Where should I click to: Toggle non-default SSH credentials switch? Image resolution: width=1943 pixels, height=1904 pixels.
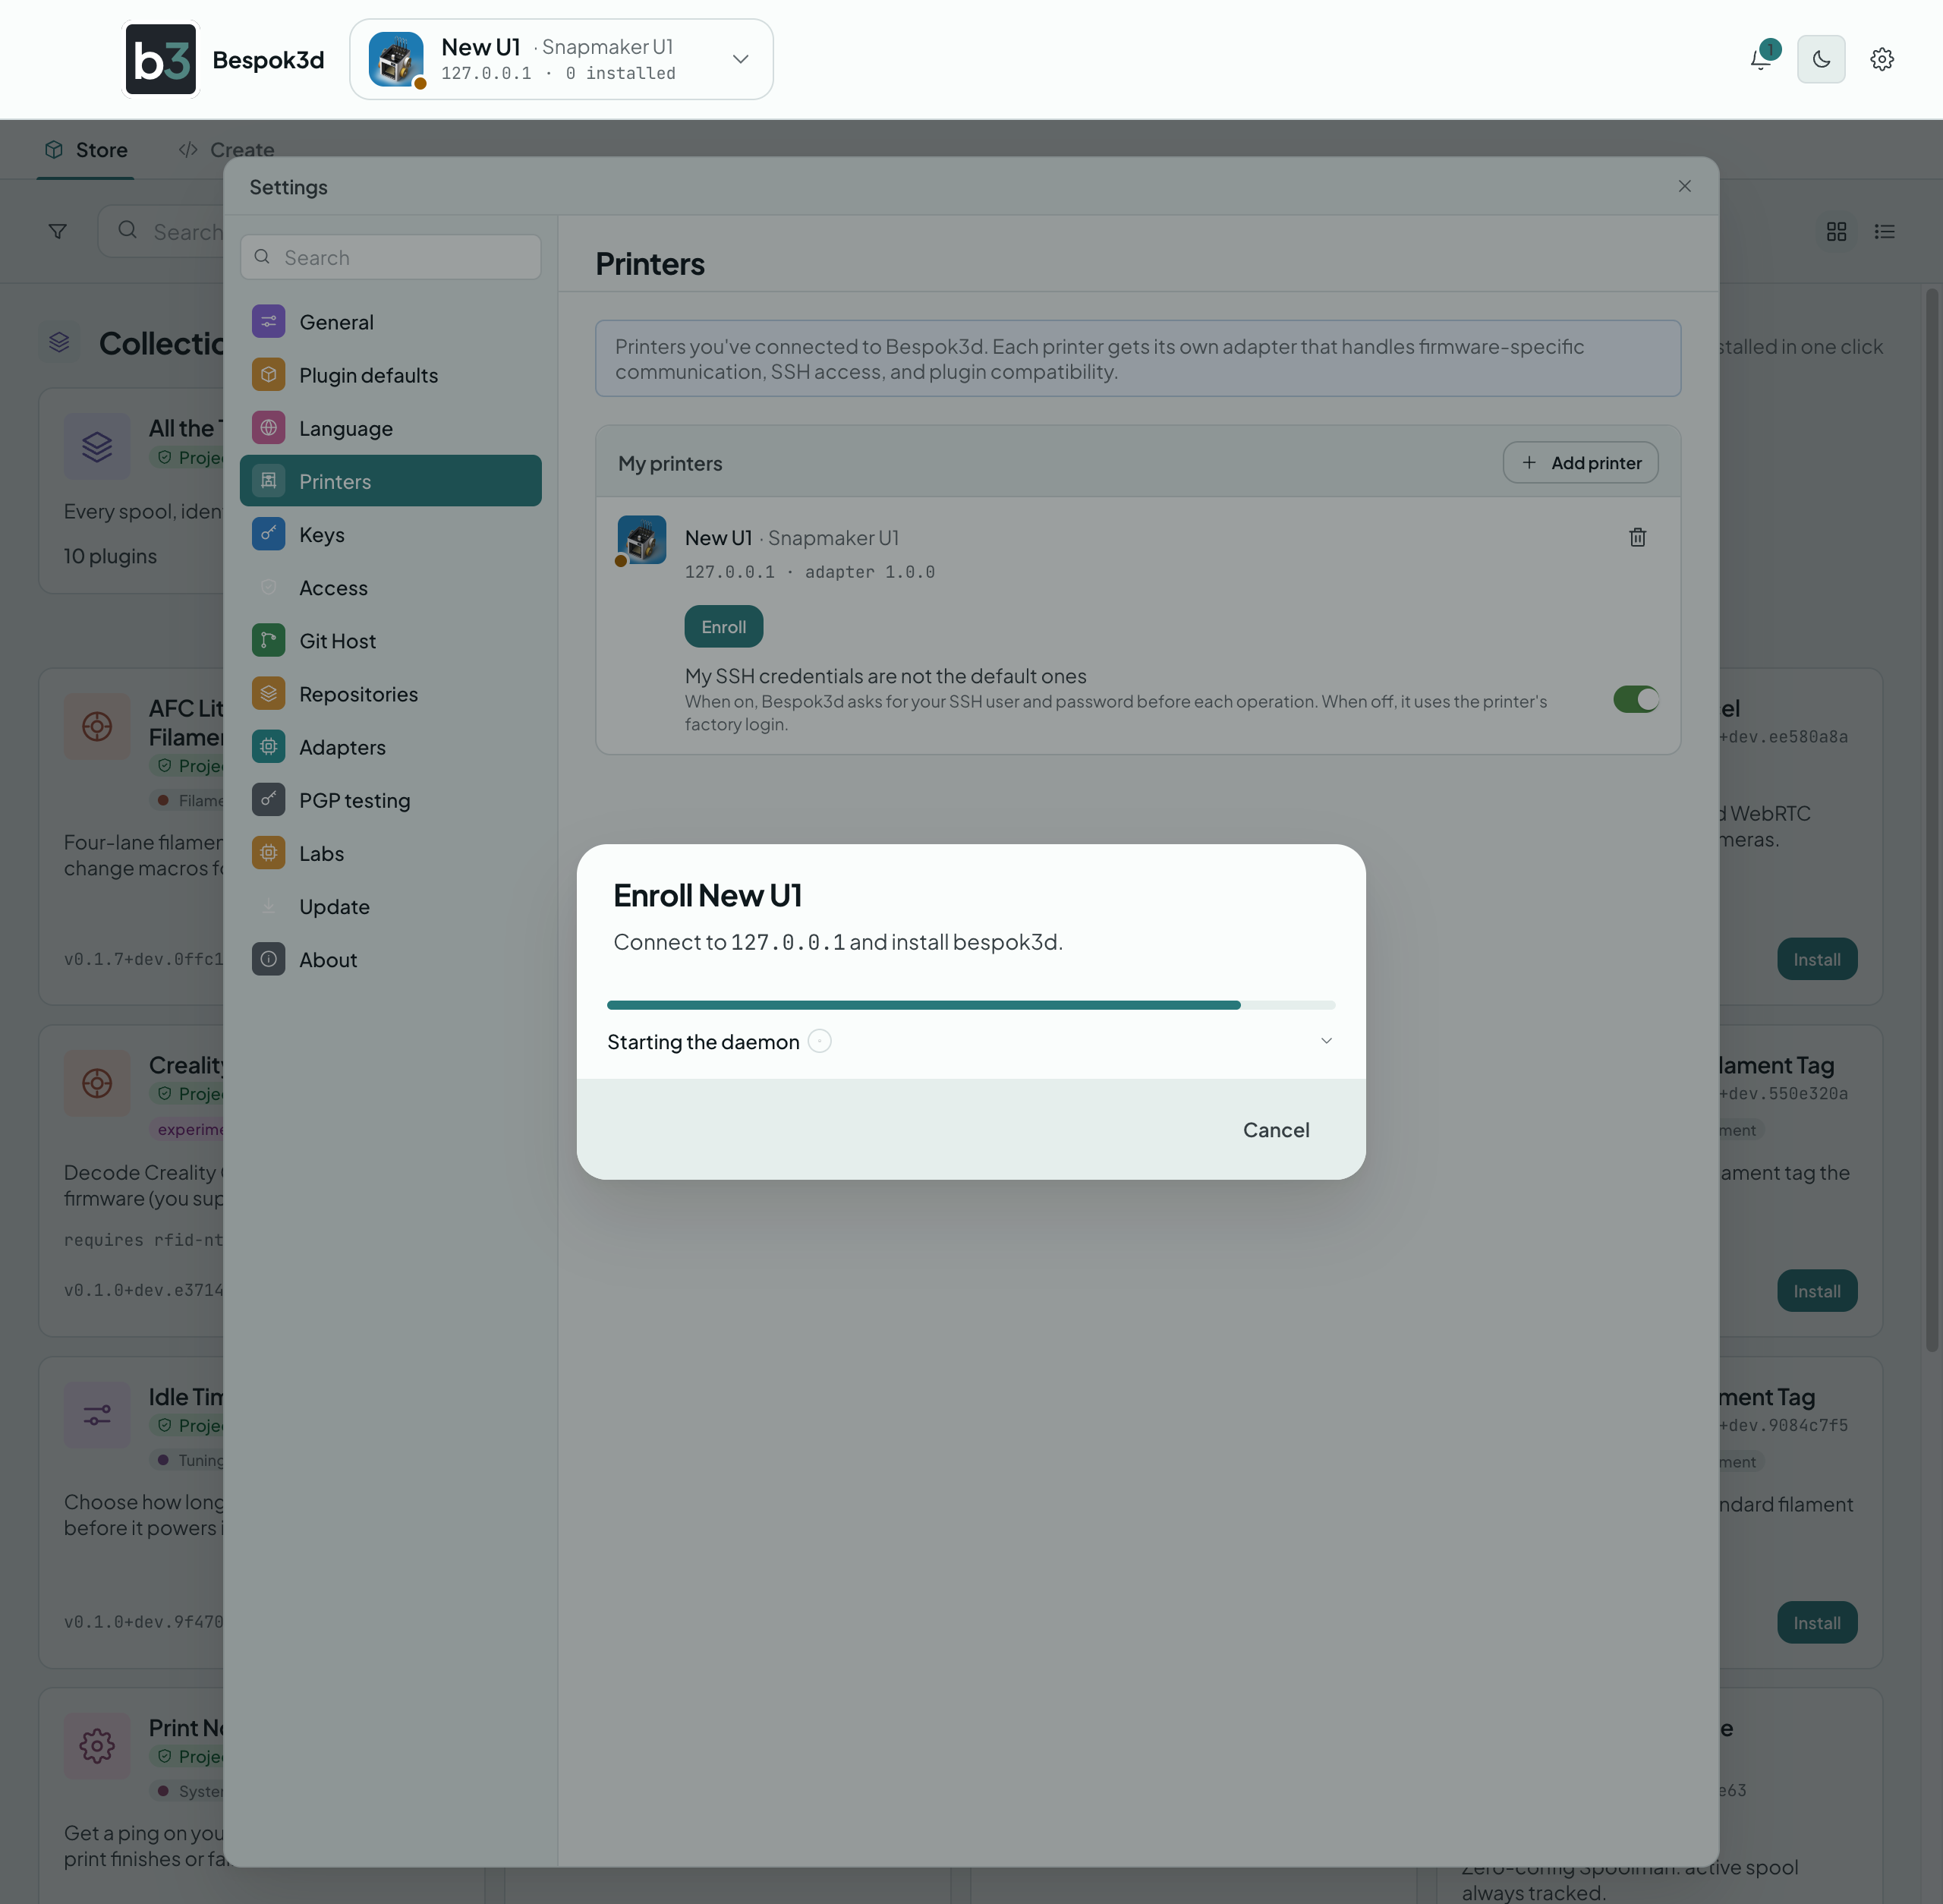tap(1636, 699)
